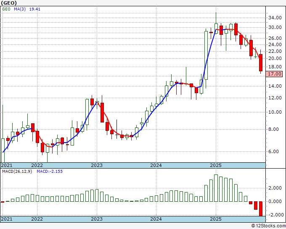
Task: Select the MACD(26,12,9) indicator label
Action: pos(17,172)
